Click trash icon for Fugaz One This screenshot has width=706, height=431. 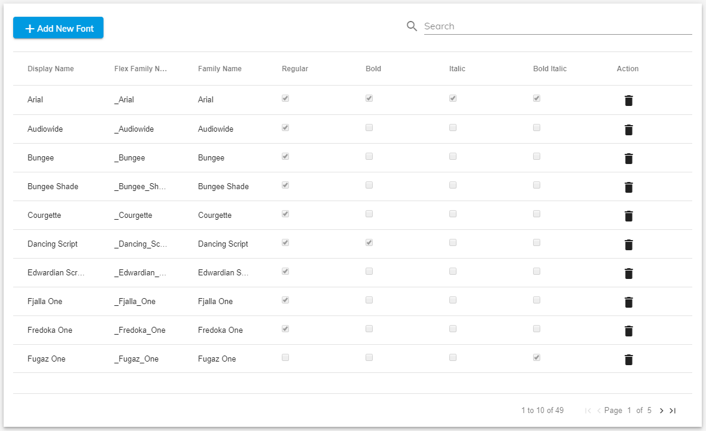click(629, 360)
